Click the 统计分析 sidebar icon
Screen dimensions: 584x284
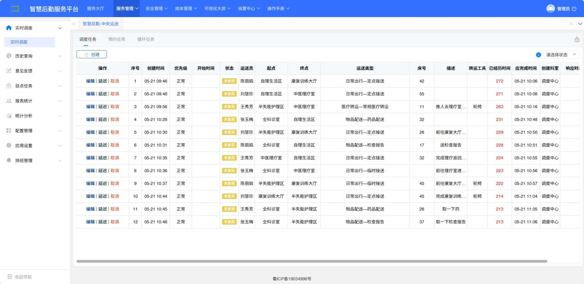[9, 116]
